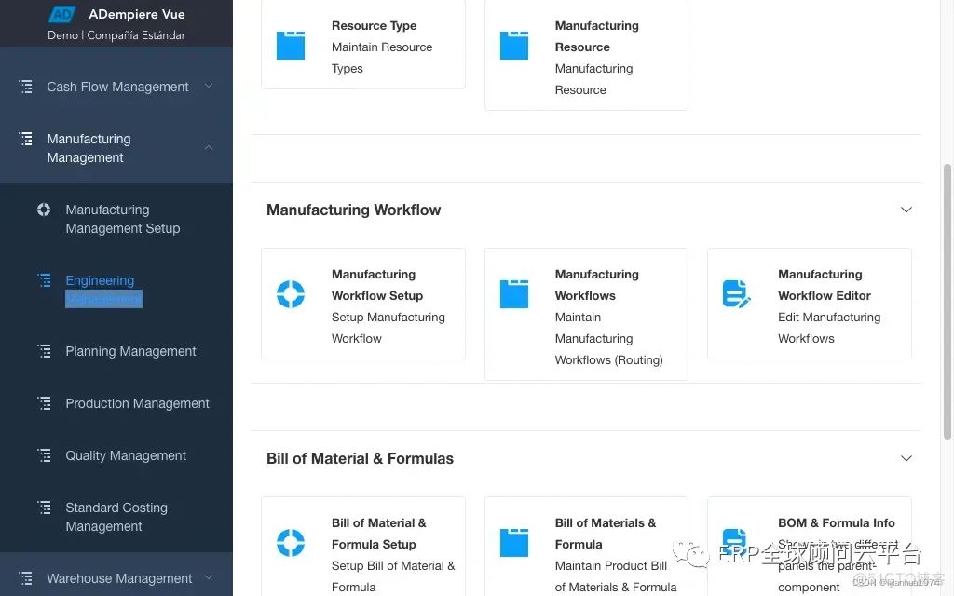Click the Manufacturing Resource window icon
The height and width of the screenshot is (596, 954).
[514, 46]
